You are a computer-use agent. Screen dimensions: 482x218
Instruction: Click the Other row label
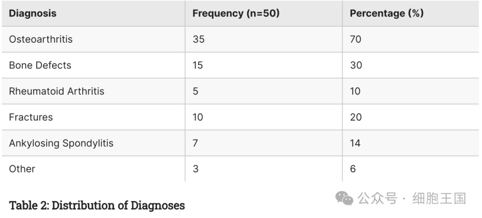tap(22, 169)
